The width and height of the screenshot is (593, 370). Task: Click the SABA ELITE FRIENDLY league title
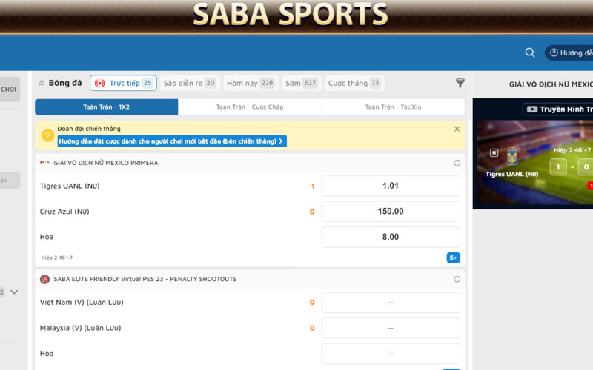click(x=145, y=279)
